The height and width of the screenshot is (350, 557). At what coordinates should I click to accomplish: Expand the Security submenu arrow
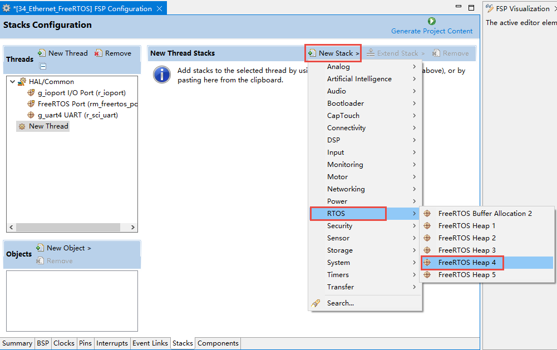[x=414, y=225]
